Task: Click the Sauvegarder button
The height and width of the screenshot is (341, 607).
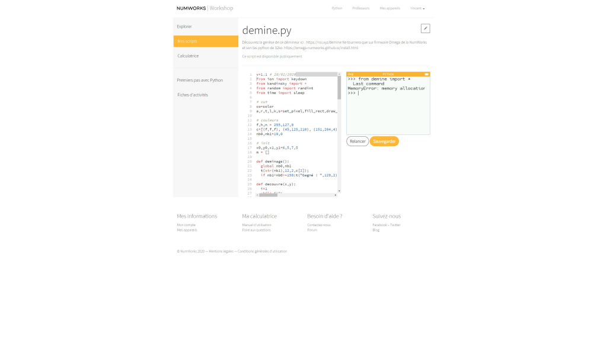Action: (x=384, y=141)
